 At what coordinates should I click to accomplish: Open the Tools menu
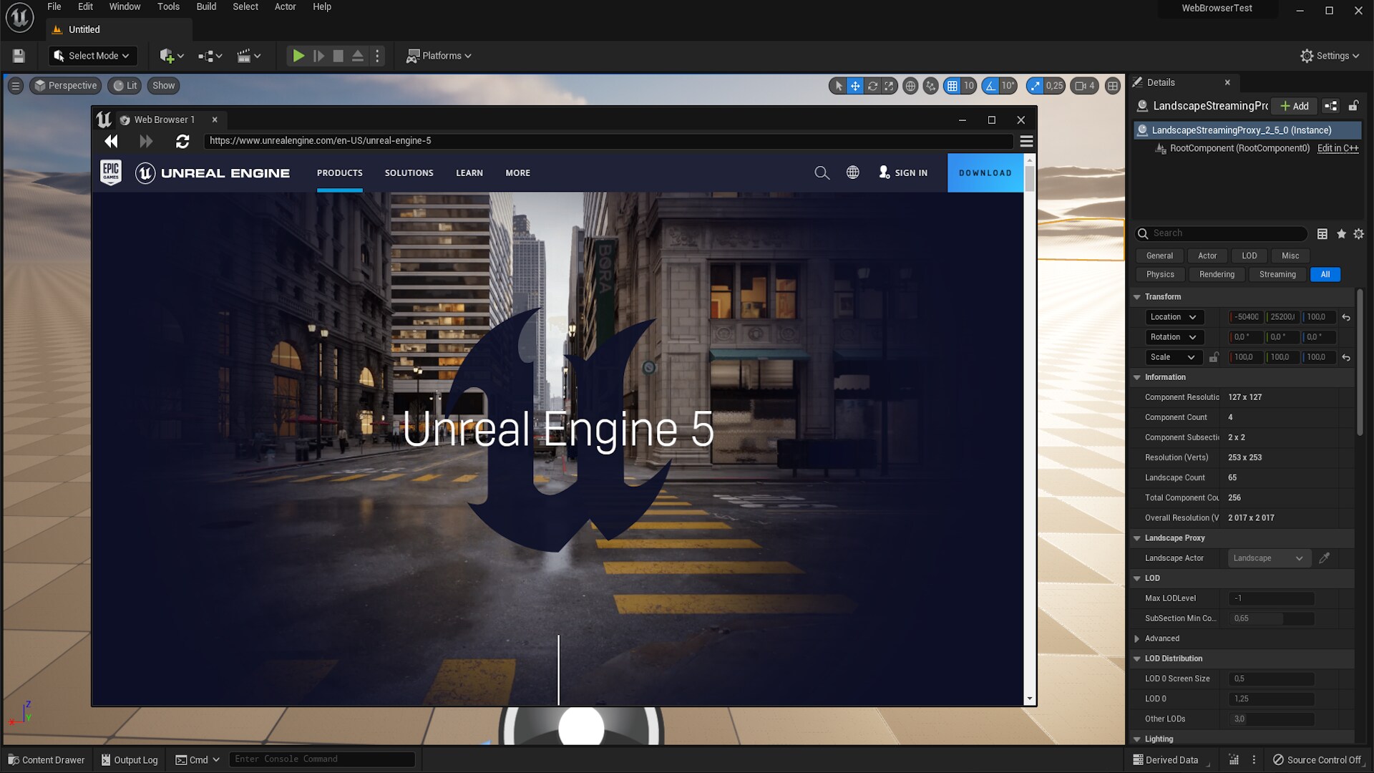(x=168, y=6)
